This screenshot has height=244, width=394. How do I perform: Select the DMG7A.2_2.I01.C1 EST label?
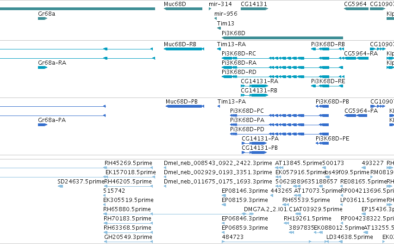[270, 210]
